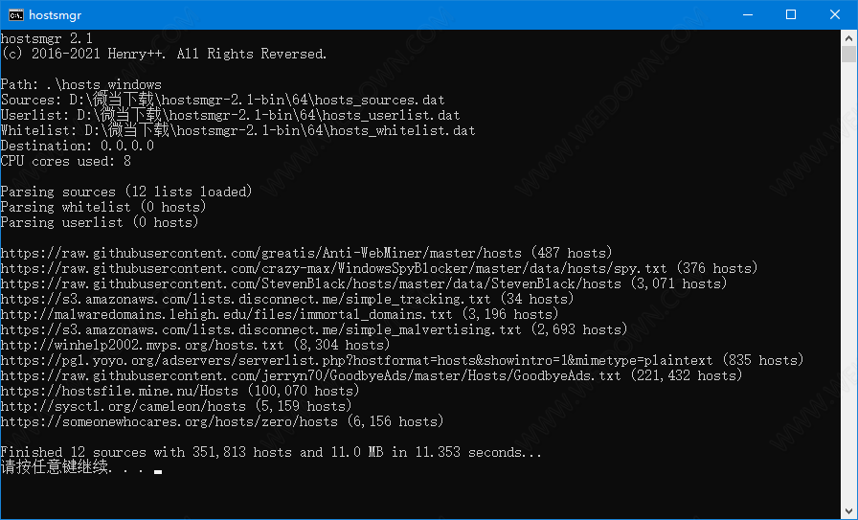Screen dimensions: 858x520
Task: Maximize the hostsmgr console window
Action: [x=791, y=14]
